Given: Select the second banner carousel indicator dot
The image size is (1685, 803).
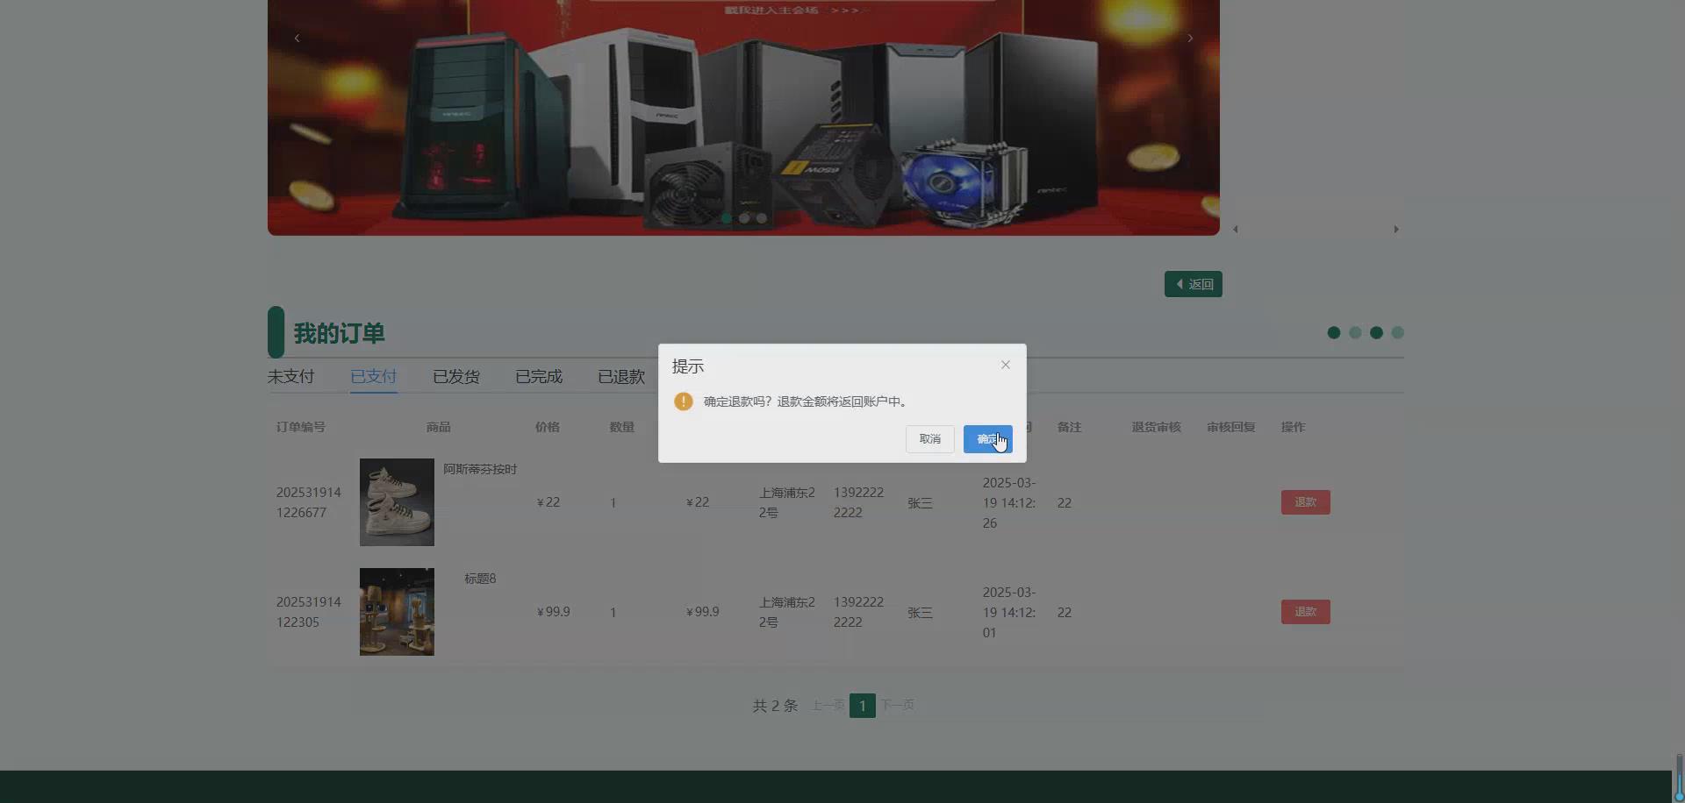Looking at the screenshot, I should (744, 218).
